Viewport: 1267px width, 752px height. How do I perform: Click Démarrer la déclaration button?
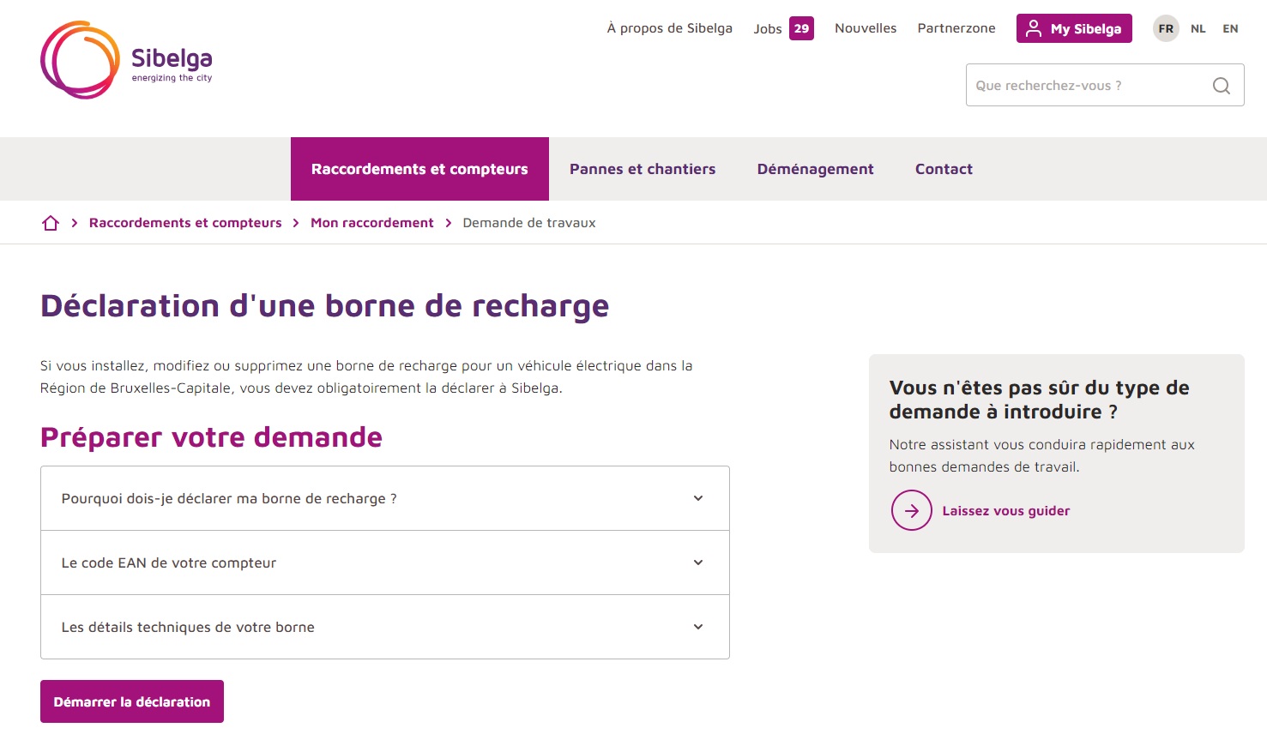click(x=132, y=701)
